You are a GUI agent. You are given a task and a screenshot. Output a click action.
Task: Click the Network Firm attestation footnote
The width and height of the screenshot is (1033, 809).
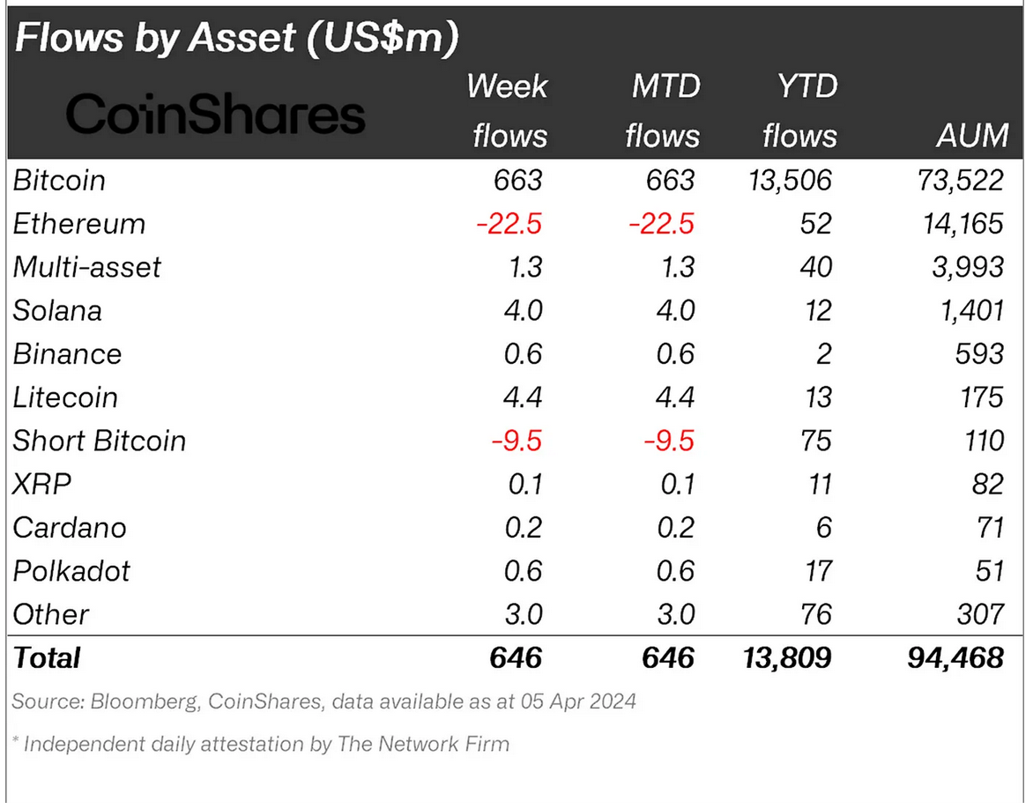click(261, 744)
